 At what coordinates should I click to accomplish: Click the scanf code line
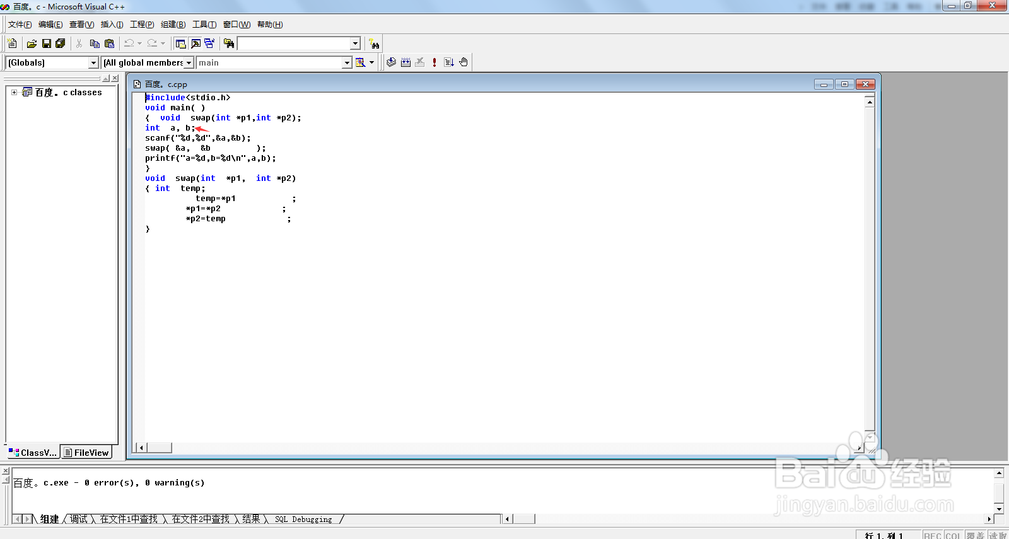pyautogui.click(x=198, y=138)
